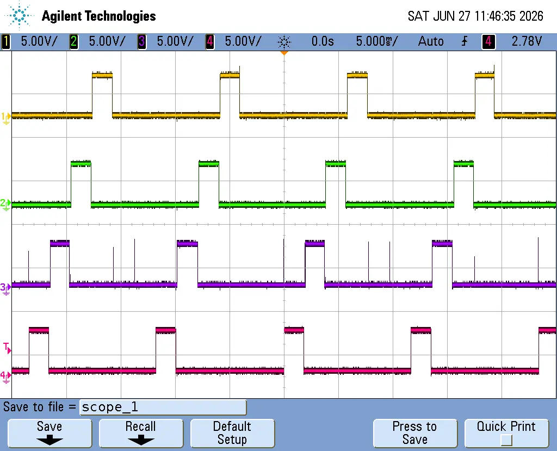The height and width of the screenshot is (451, 557).
Task: Click channel 1 5.00V/ scale value
Action: point(39,41)
